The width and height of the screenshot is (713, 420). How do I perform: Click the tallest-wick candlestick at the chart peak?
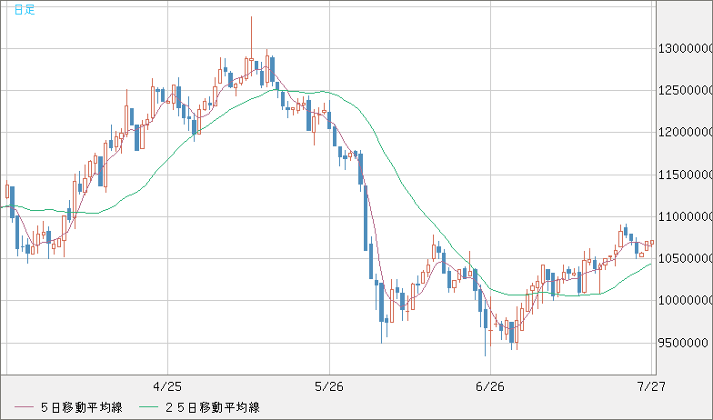pos(251,45)
